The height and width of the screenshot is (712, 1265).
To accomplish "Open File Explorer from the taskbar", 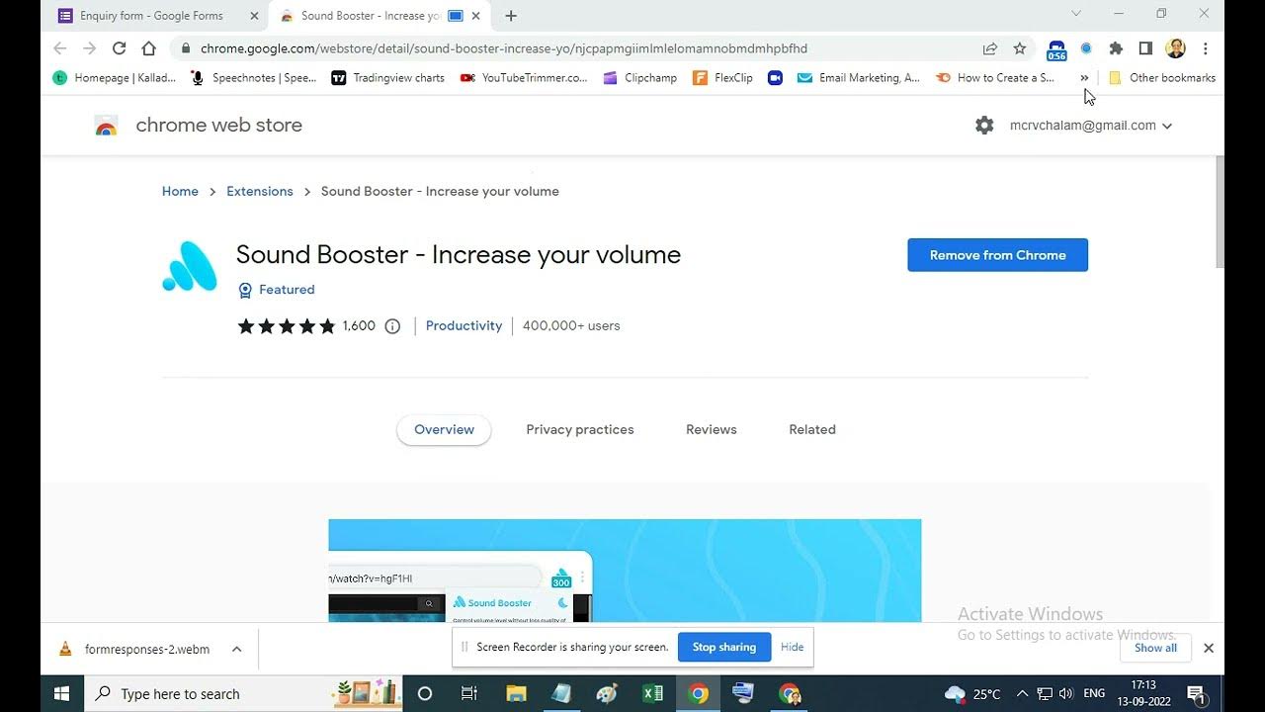I will [516, 693].
